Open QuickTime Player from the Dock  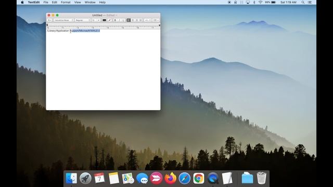(x=213, y=178)
